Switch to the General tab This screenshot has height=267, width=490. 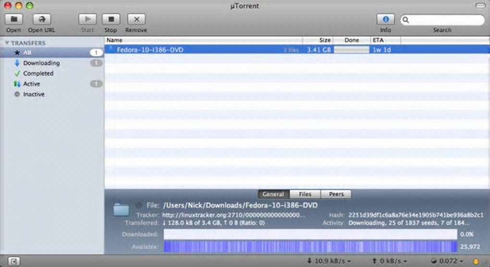(x=273, y=194)
